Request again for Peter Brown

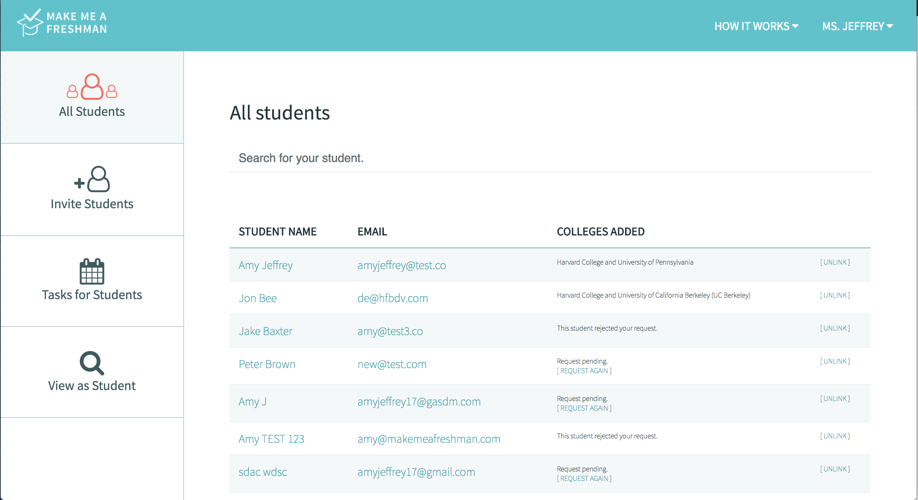584,371
